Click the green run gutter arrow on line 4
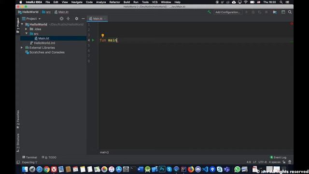Screen dimensions: 309x174 pyautogui.click(x=93, y=40)
